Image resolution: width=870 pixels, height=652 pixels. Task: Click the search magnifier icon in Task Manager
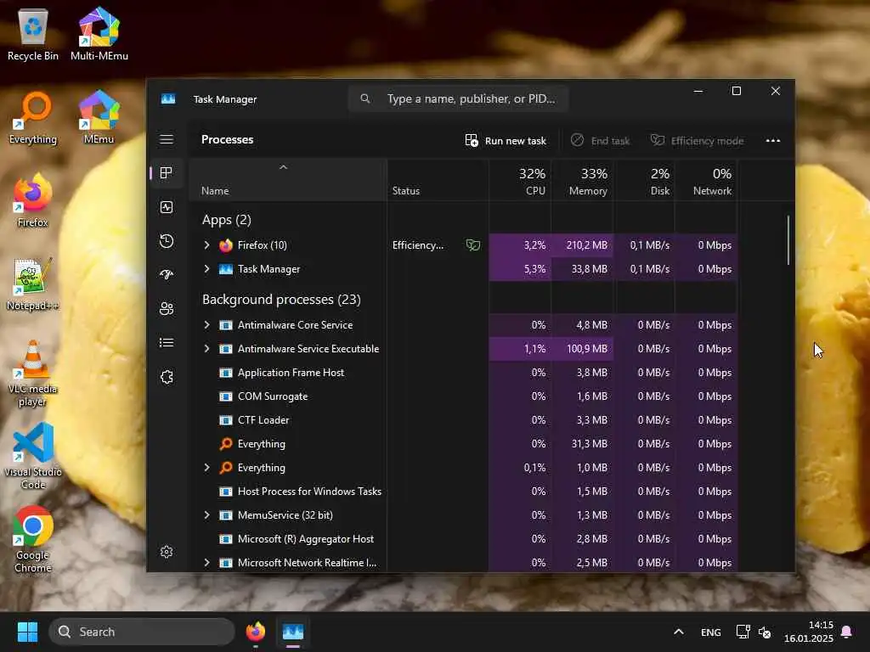[x=365, y=98]
